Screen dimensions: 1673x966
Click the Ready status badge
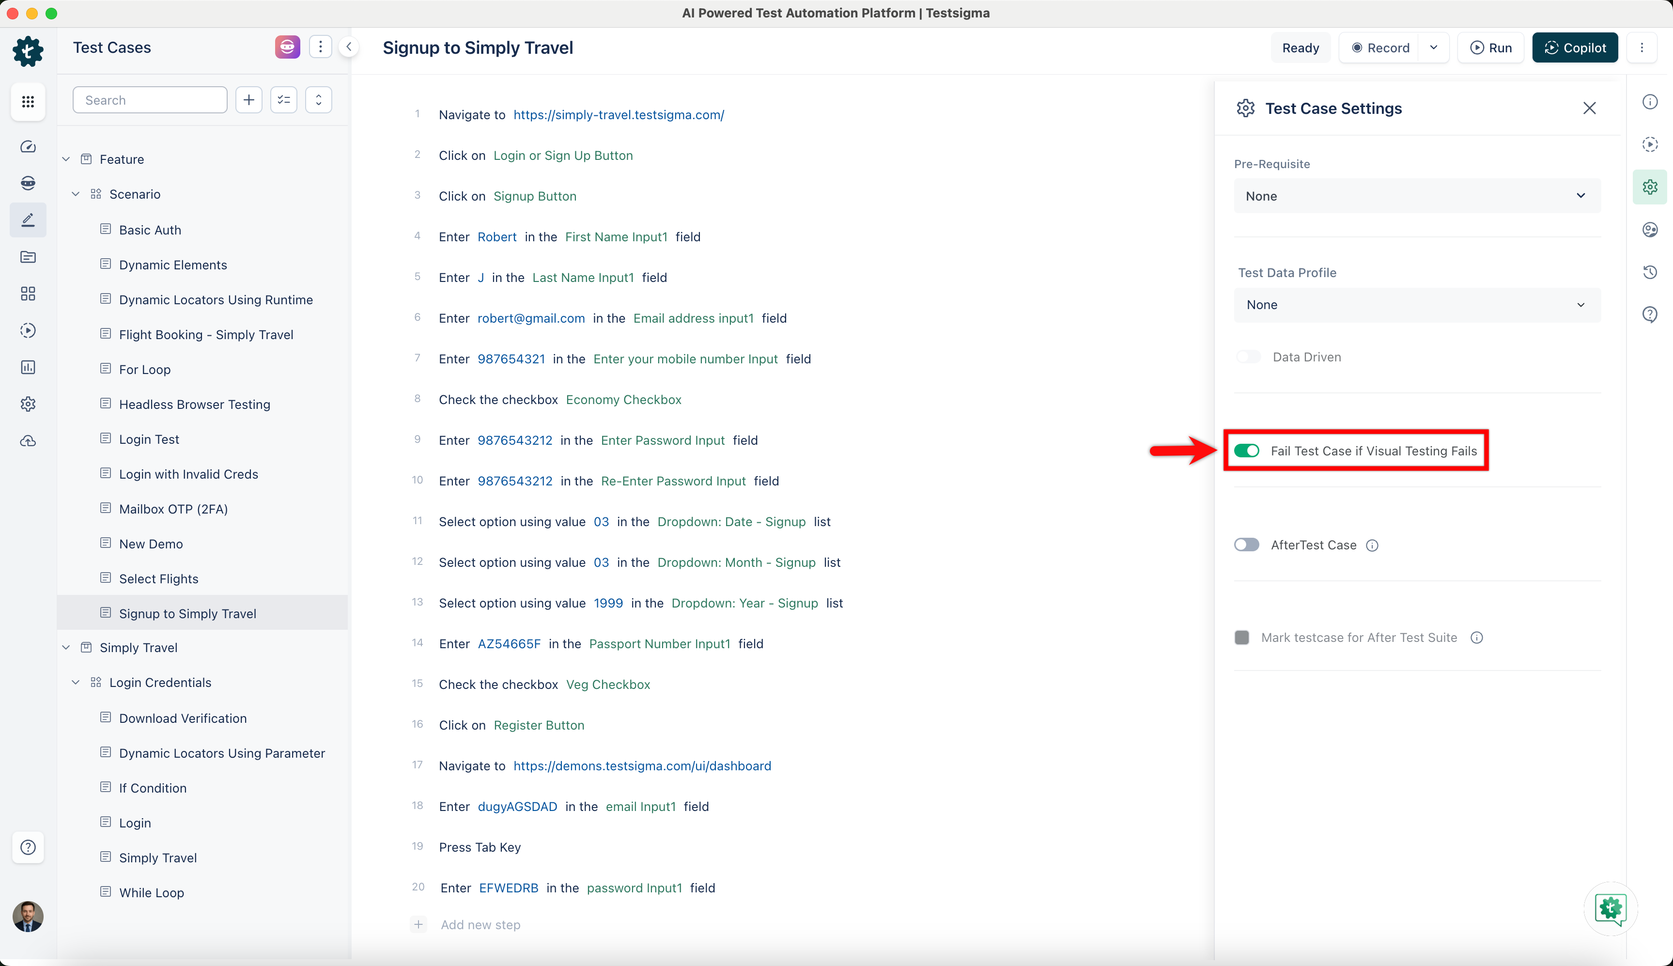pyautogui.click(x=1300, y=48)
